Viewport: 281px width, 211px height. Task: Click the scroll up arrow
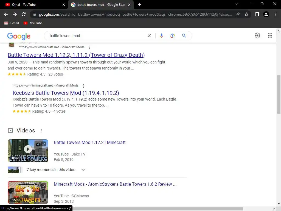[279, 31]
